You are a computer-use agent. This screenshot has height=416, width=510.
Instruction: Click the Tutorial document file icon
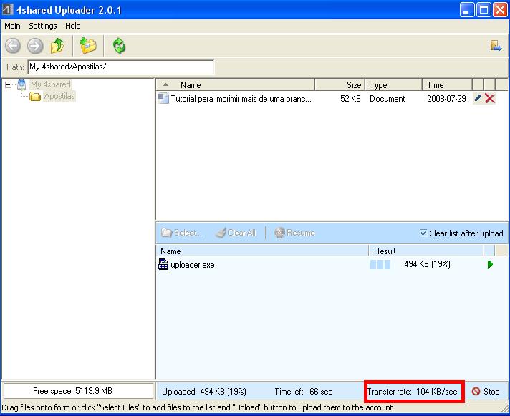(163, 98)
